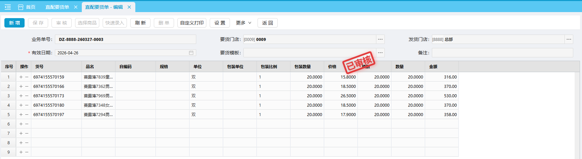
Task: Click ellipsis button next to 要货模板
Action: (380, 53)
